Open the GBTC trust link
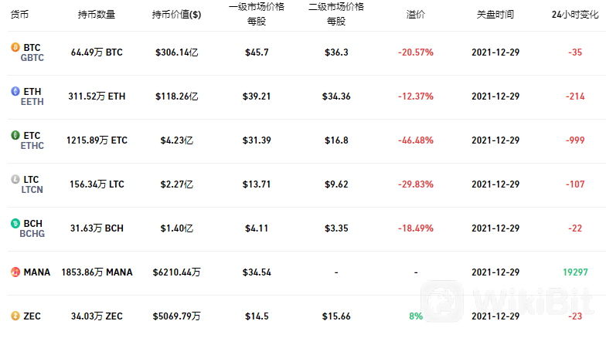The height and width of the screenshot is (338, 606). pos(32,58)
